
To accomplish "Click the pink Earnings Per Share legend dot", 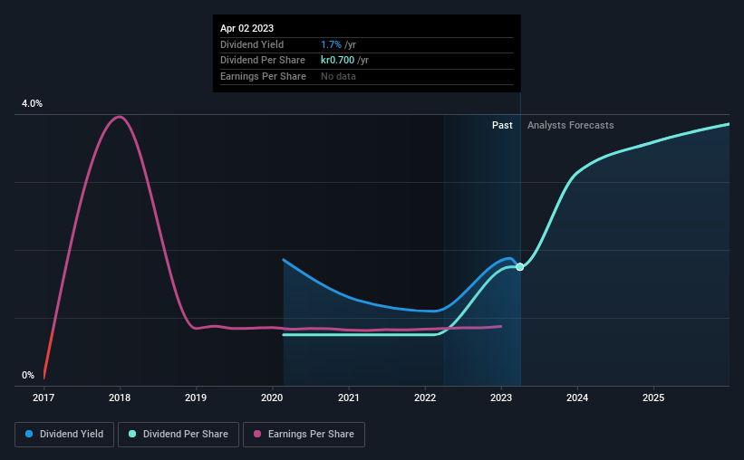I will (x=257, y=434).
